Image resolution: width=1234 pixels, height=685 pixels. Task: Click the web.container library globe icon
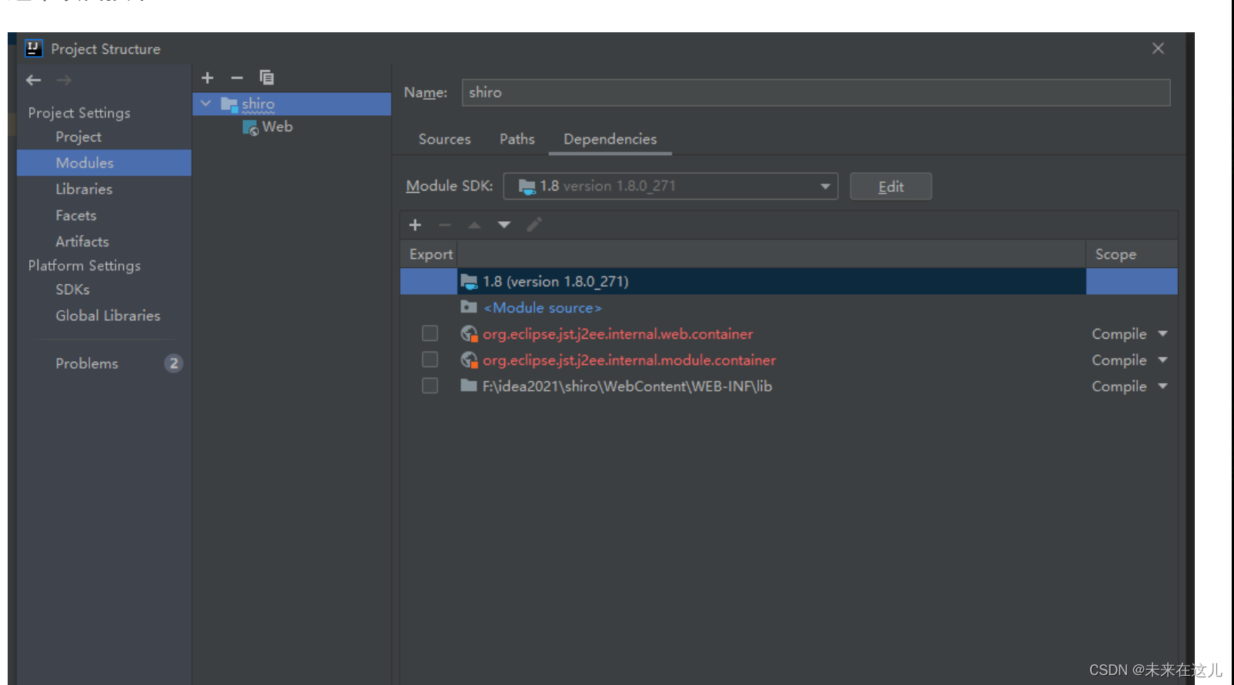(469, 334)
